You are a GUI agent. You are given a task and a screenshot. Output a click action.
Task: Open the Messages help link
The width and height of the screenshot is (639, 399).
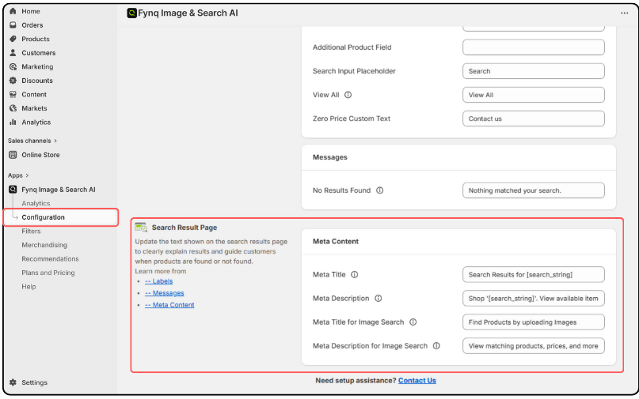(x=164, y=293)
